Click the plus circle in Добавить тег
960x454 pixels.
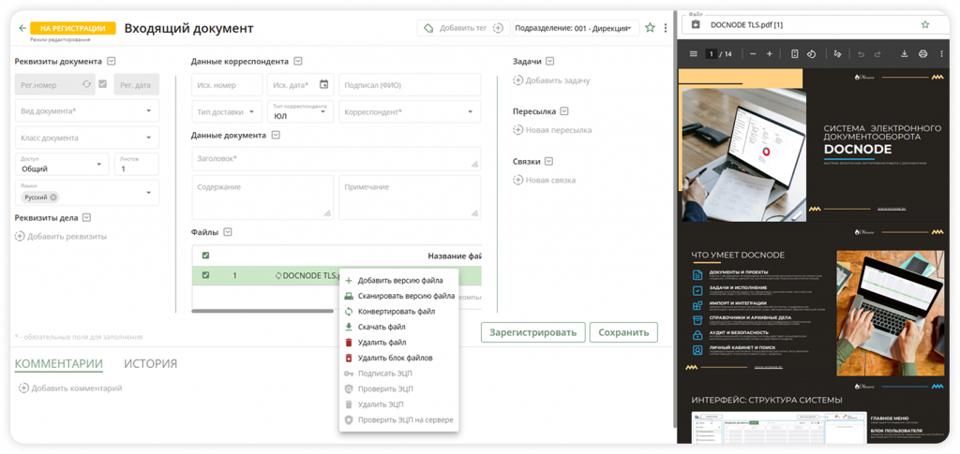[499, 28]
